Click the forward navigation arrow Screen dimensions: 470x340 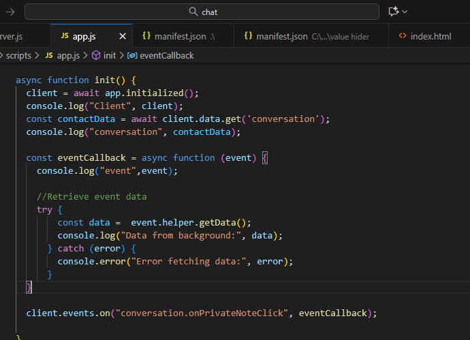tap(10, 12)
